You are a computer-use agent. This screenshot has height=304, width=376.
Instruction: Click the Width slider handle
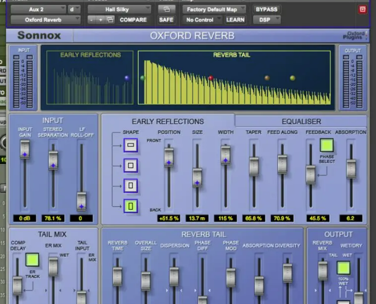[x=226, y=155]
